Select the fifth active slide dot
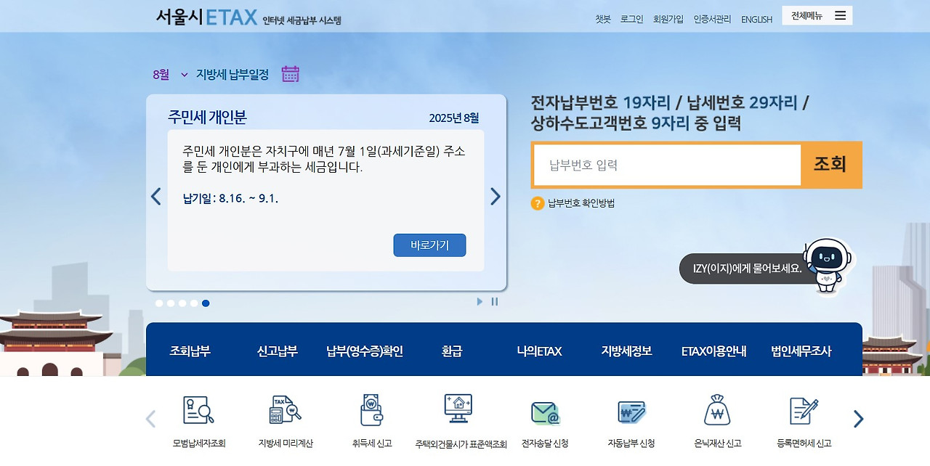The image size is (930, 466). click(206, 303)
